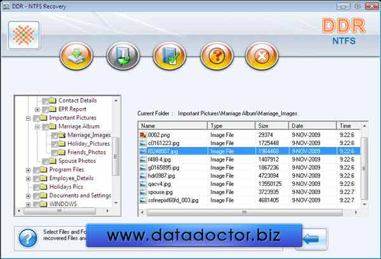This screenshot has height=259, width=381.
Task: Click the folder tree horizontal scrollbar thumb
Action: (60, 211)
